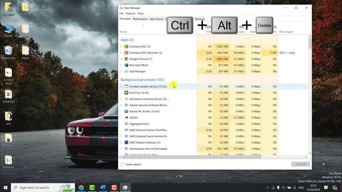The width and height of the screenshot is (342, 192).
Task: Click GPU 1 - Copy engine cell
Action: click(287, 53)
